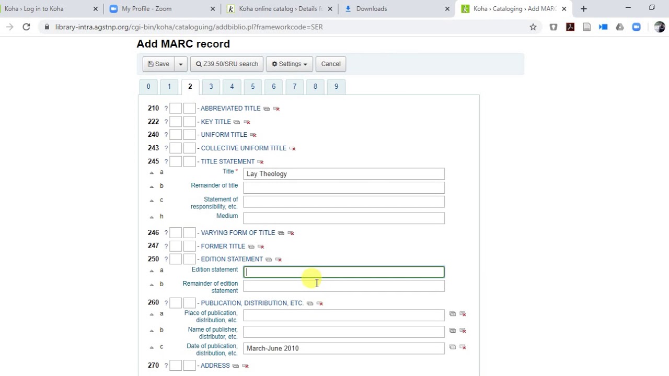Open the Settings dropdown menu
Screen dimensions: 669x376
click(290, 64)
